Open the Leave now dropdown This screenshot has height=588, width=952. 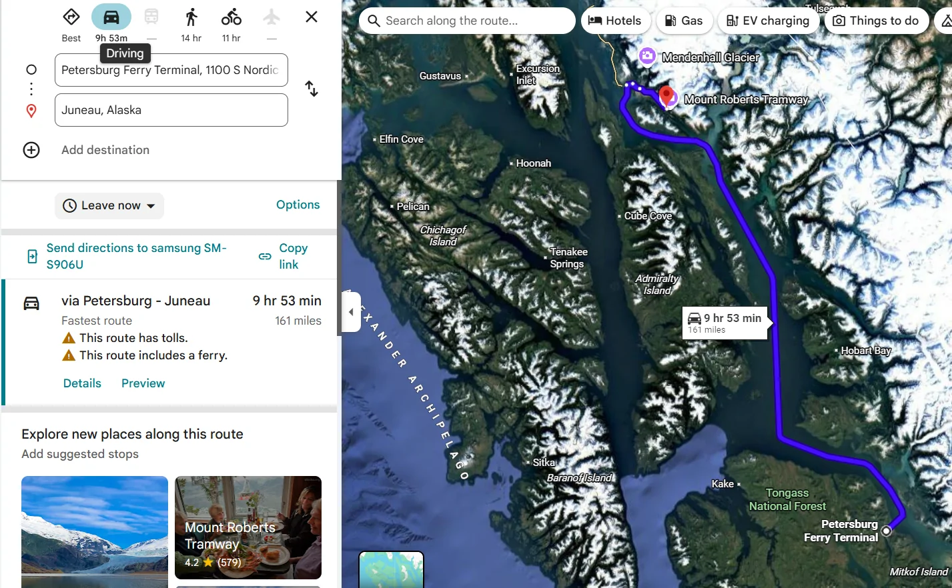pos(109,205)
